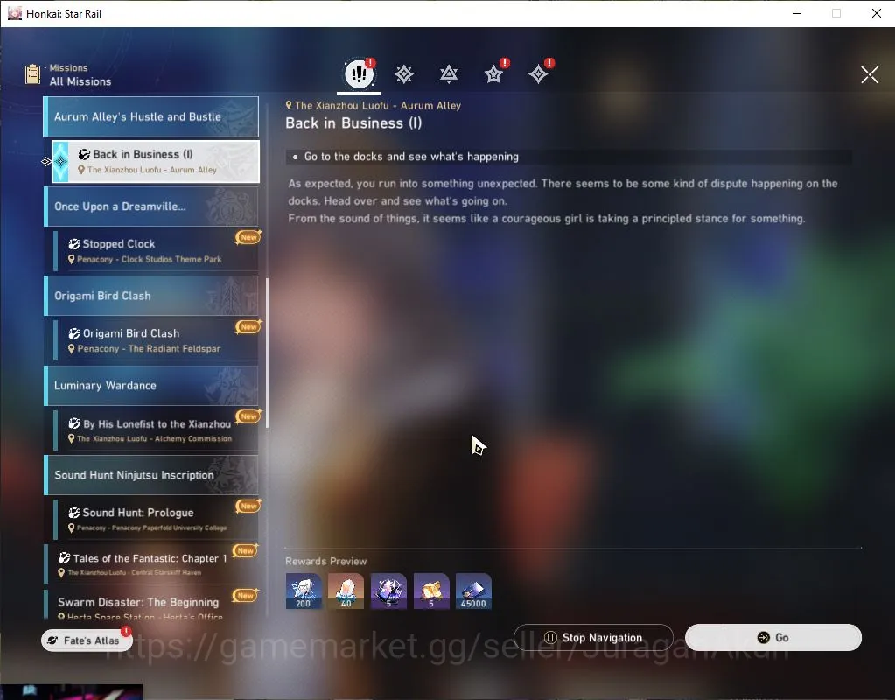Select the all missions exclamation tab icon
The image size is (895, 700).
tap(359, 73)
